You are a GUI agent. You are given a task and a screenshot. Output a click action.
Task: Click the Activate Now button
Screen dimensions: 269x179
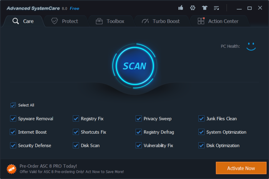241,168
